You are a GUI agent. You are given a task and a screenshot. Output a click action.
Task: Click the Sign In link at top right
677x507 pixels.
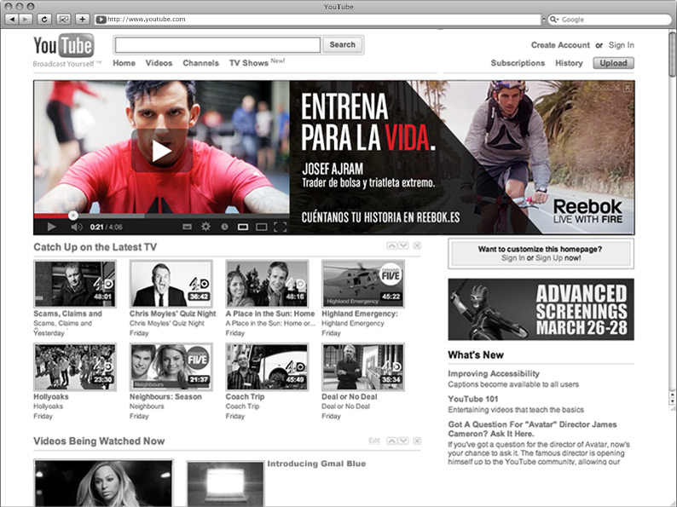[622, 45]
